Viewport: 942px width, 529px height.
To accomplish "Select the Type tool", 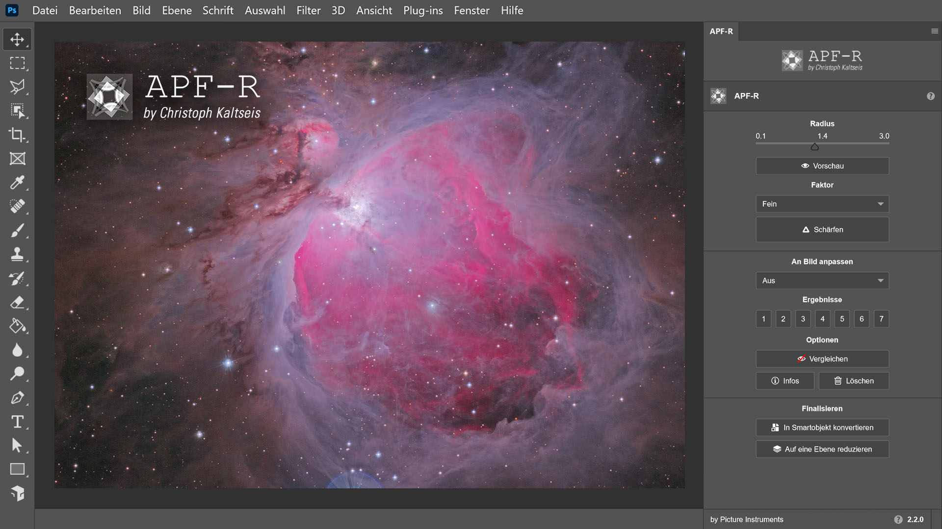I will [x=17, y=422].
